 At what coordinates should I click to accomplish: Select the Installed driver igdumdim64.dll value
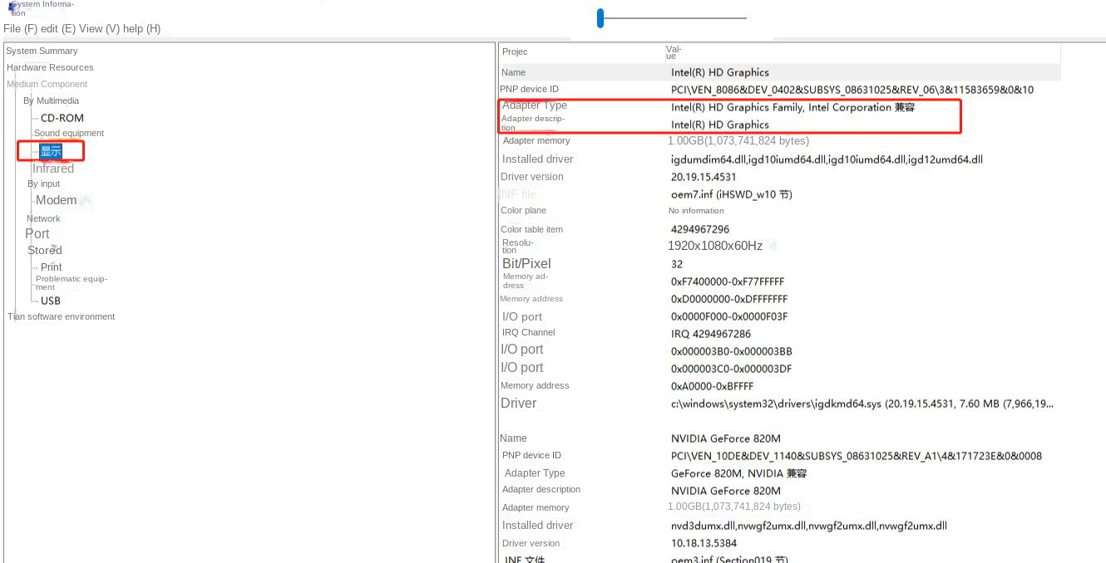[827, 159]
